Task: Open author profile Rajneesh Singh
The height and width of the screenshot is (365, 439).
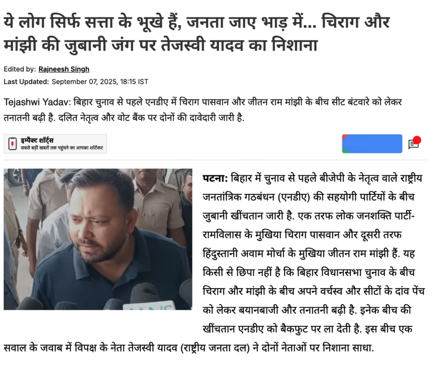Action: click(64, 69)
